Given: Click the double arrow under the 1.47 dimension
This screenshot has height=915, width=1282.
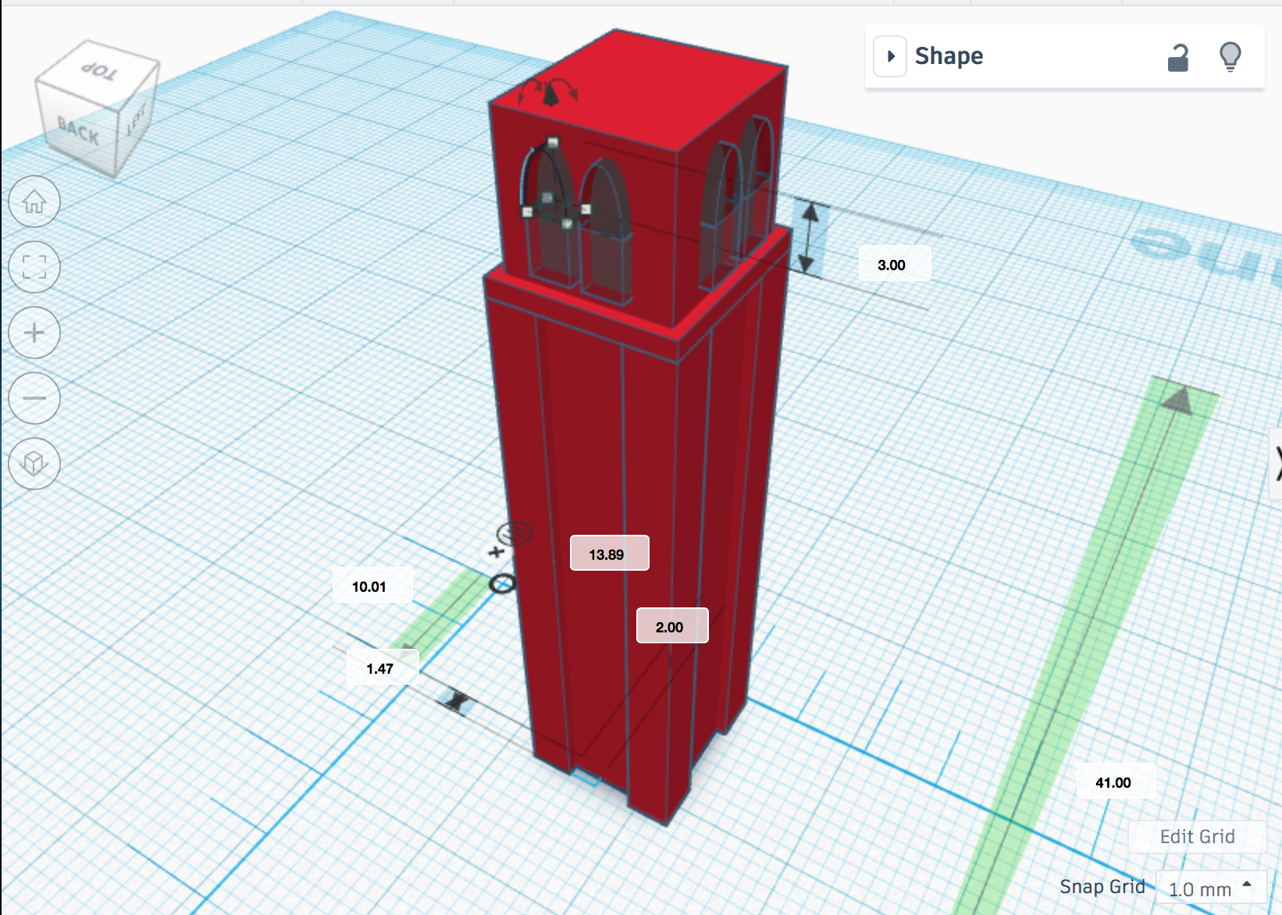Looking at the screenshot, I should click(458, 701).
